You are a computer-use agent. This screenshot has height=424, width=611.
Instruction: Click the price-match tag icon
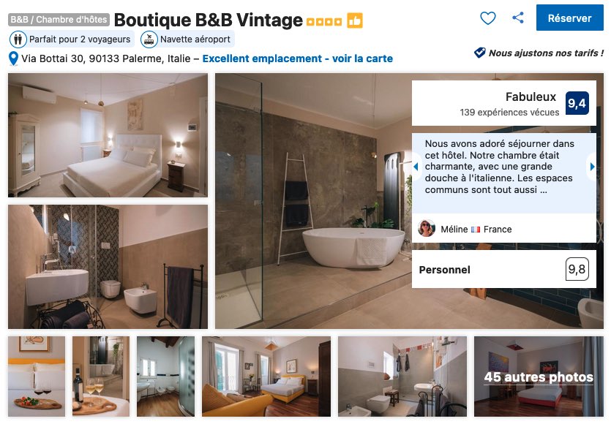pyautogui.click(x=480, y=53)
